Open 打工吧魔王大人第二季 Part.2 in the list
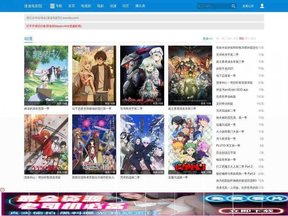 click(234, 167)
